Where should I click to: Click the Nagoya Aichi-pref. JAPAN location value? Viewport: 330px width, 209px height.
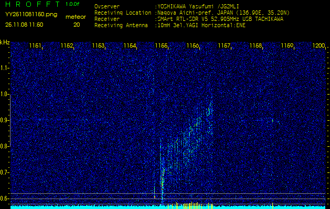pos(223,13)
